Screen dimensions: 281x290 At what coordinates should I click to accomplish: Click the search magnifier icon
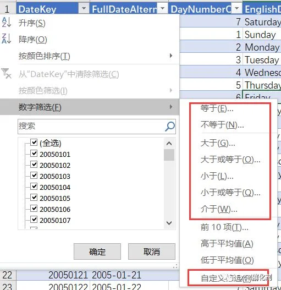(x=170, y=127)
